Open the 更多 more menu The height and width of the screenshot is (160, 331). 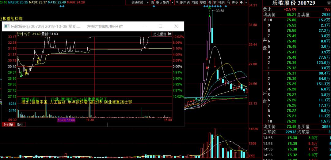[x=235, y=2]
